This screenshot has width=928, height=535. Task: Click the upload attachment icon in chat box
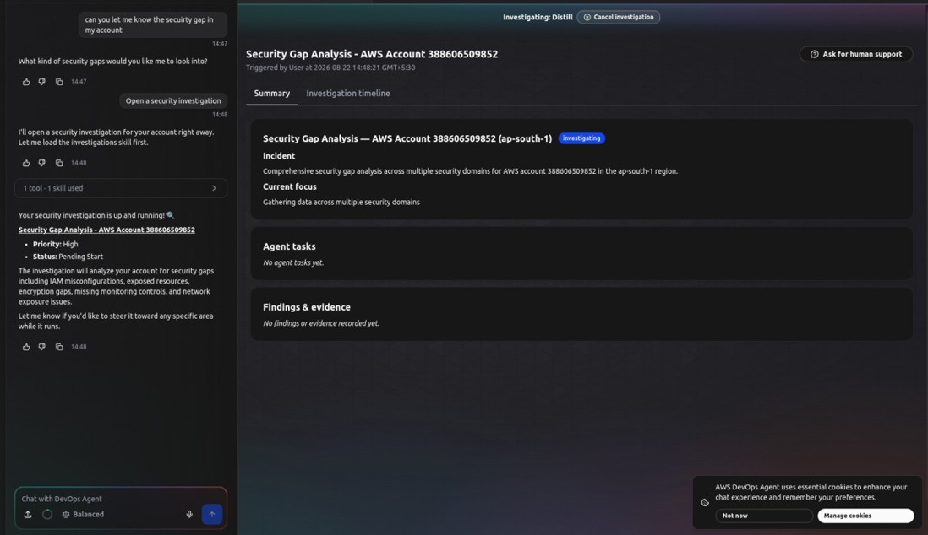(28, 514)
